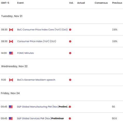
Task: Click the Previous column header
Action: pos(117,3)
